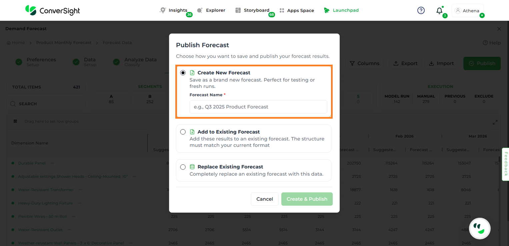
Task: Click the Forecast Name input field
Action: pos(258,107)
